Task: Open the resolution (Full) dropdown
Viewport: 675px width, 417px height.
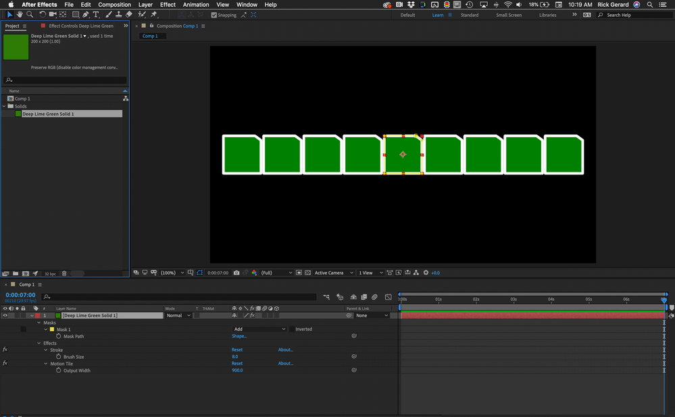Action: pos(276,272)
